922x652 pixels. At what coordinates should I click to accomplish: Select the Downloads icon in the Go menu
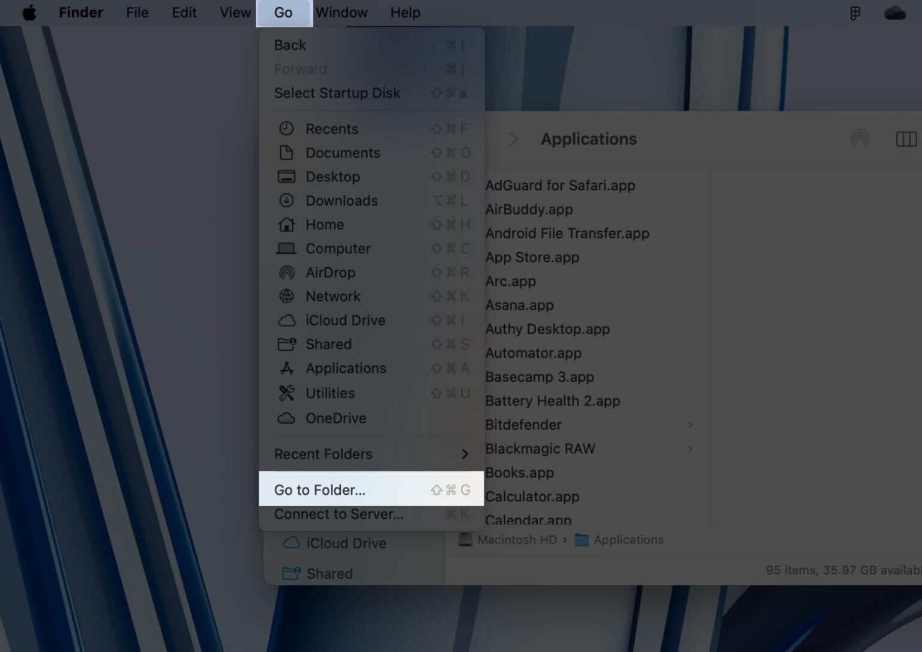tap(287, 201)
